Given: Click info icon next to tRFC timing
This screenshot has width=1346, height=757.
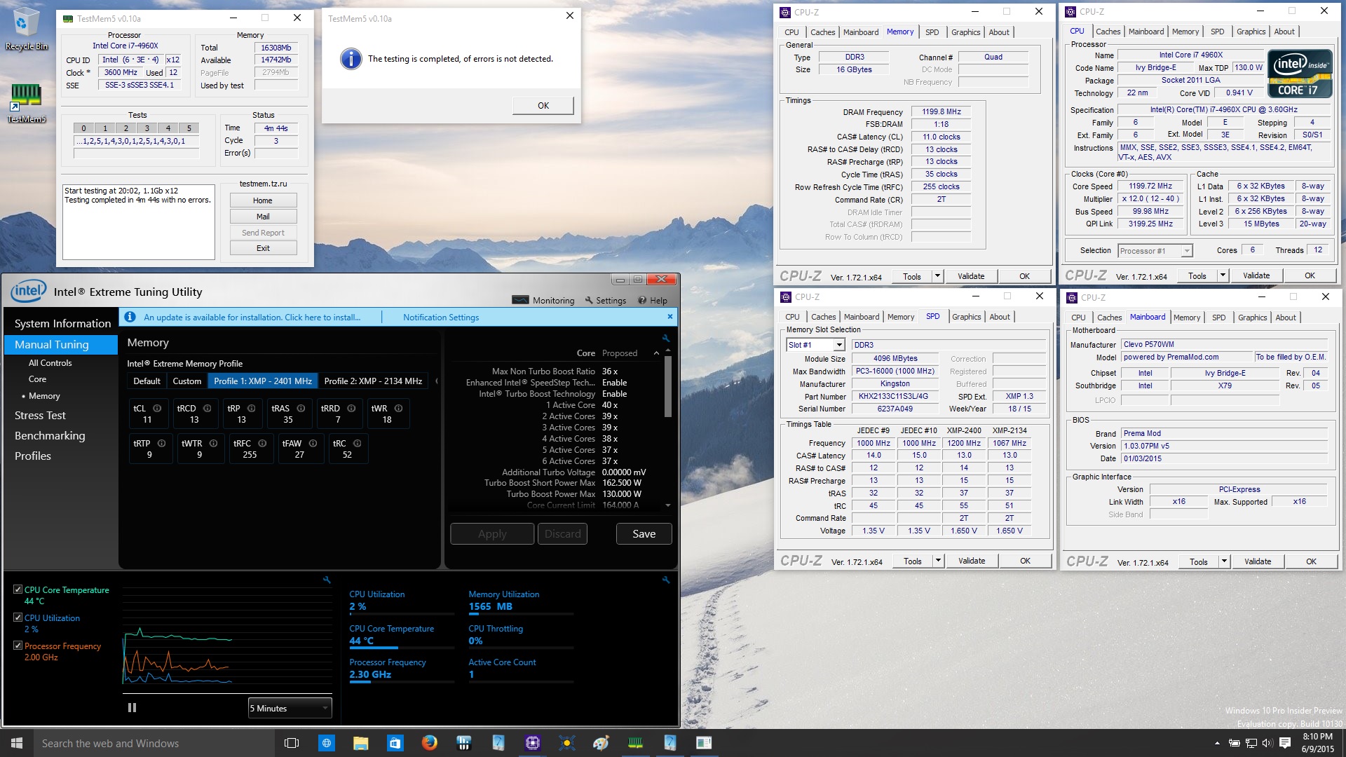Looking at the screenshot, I should click(262, 443).
